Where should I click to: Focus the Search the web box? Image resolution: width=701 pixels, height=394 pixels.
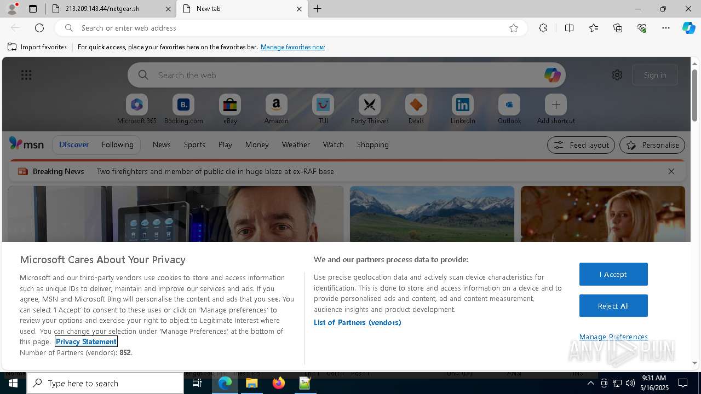(x=346, y=75)
